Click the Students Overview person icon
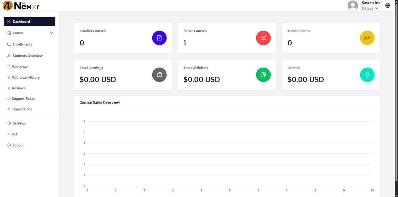This screenshot has height=197, width=398. [9, 56]
